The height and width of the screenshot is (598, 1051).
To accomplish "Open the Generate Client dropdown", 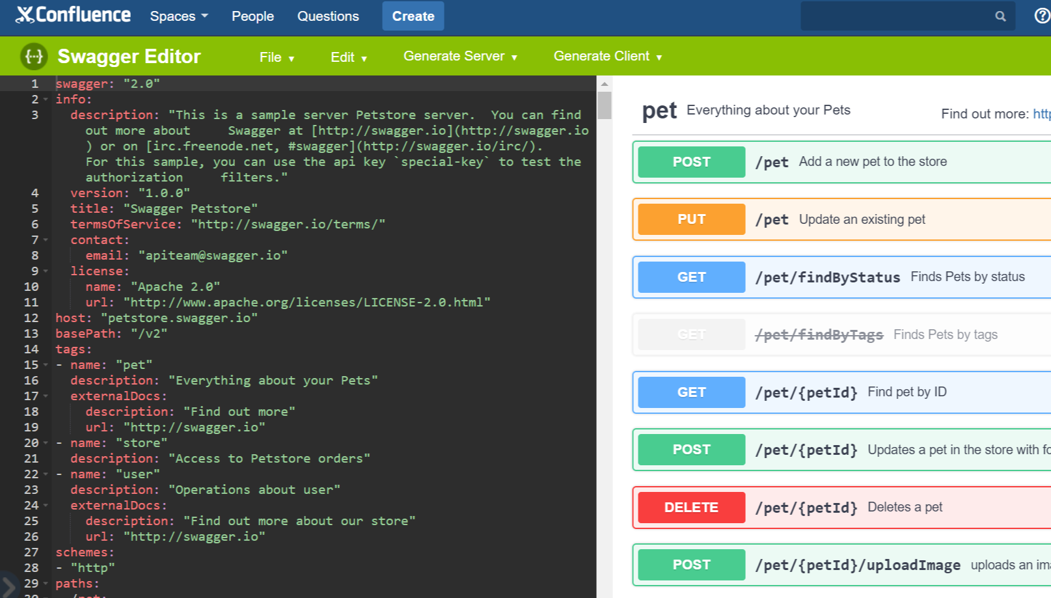I will pyautogui.click(x=608, y=57).
